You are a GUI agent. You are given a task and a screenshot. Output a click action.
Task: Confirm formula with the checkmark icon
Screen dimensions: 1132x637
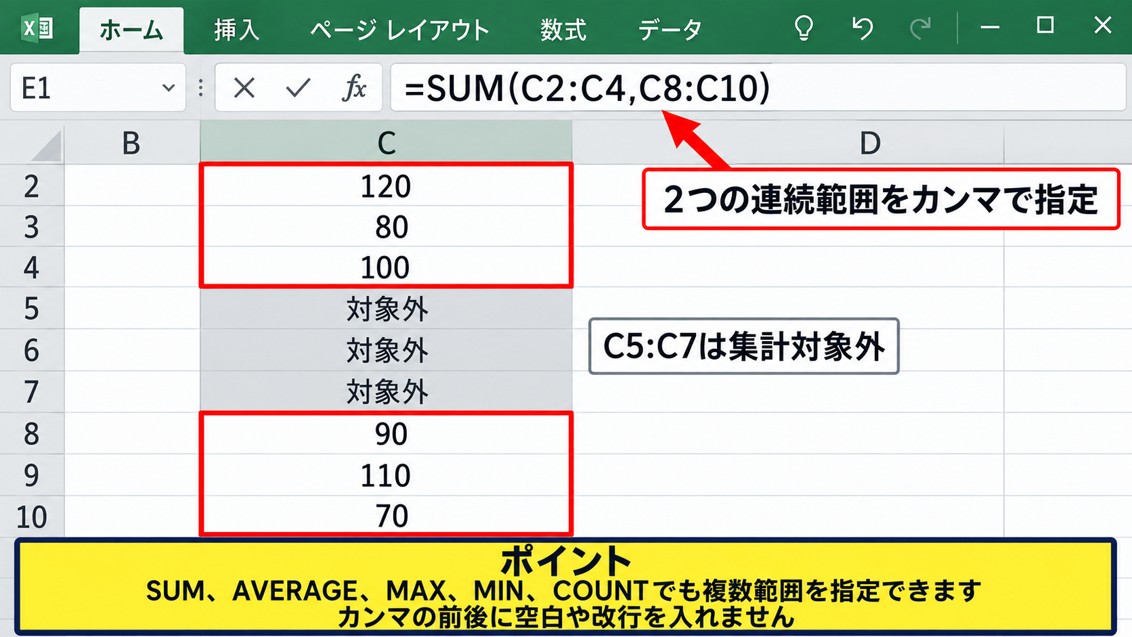pyautogui.click(x=298, y=87)
